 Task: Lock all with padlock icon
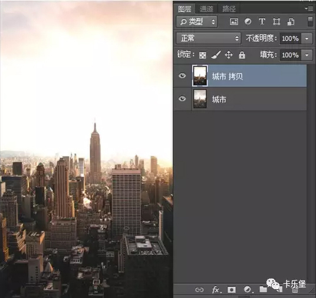click(x=242, y=55)
